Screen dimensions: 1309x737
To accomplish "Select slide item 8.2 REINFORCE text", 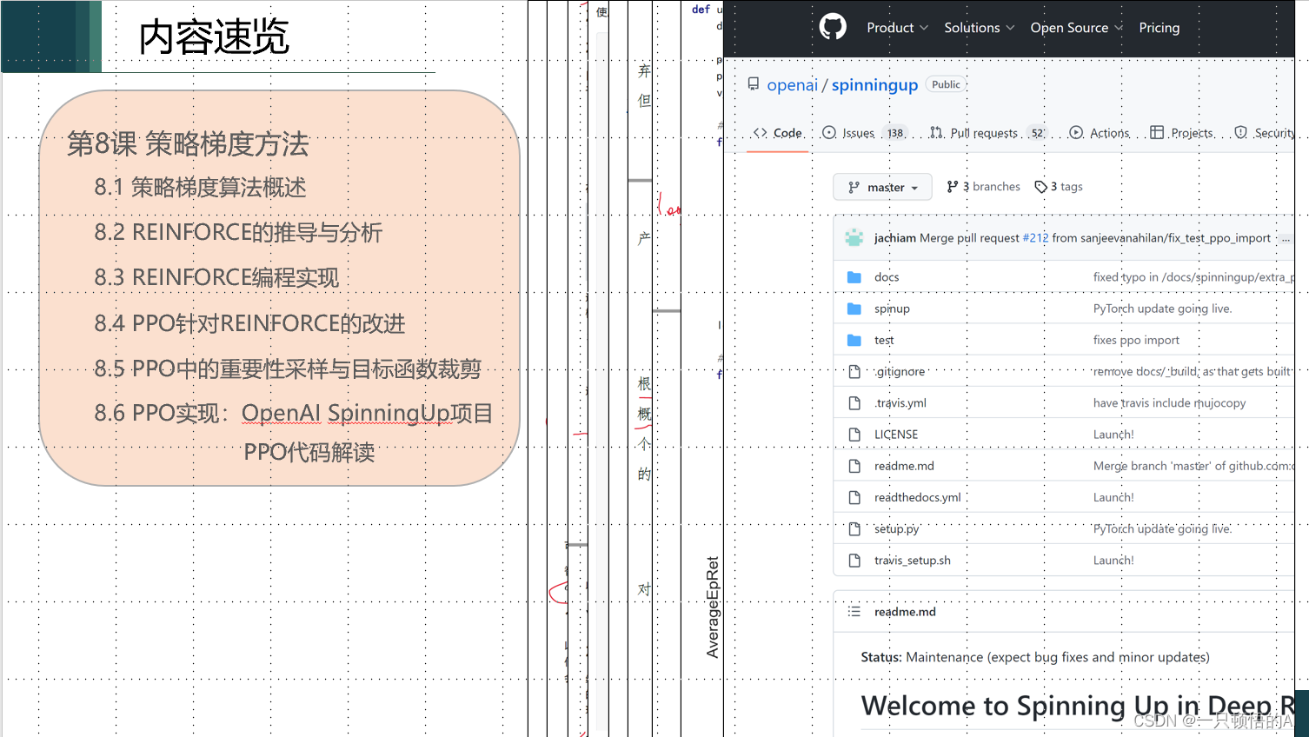I will point(238,232).
